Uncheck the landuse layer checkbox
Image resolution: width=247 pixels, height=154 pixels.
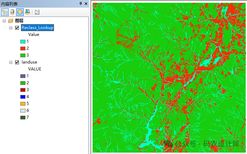pyautogui.click(x=17, y=62)
